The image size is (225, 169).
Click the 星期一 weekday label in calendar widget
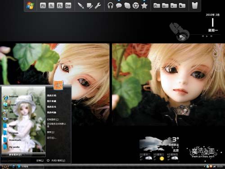tap(213, 30)
